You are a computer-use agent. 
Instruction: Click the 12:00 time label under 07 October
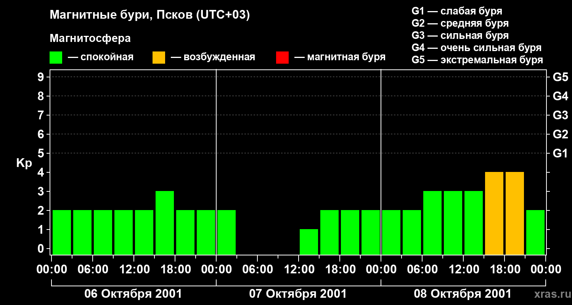pyautogui.click(x=299, y=270)
